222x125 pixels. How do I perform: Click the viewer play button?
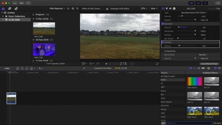tap(106, 64)
